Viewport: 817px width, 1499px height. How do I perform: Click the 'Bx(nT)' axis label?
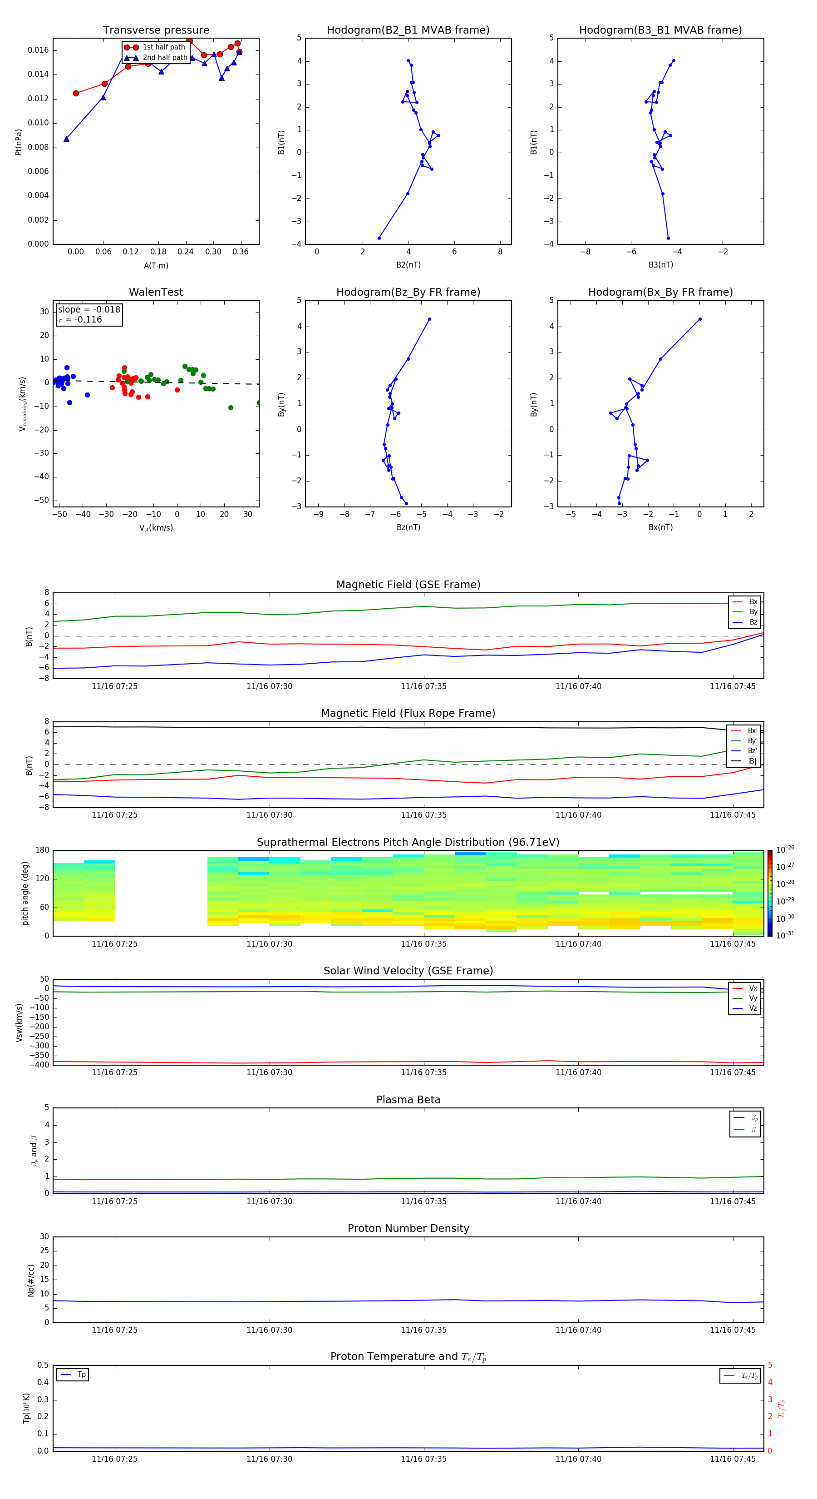pyautogui.click(x=660, y=527)
